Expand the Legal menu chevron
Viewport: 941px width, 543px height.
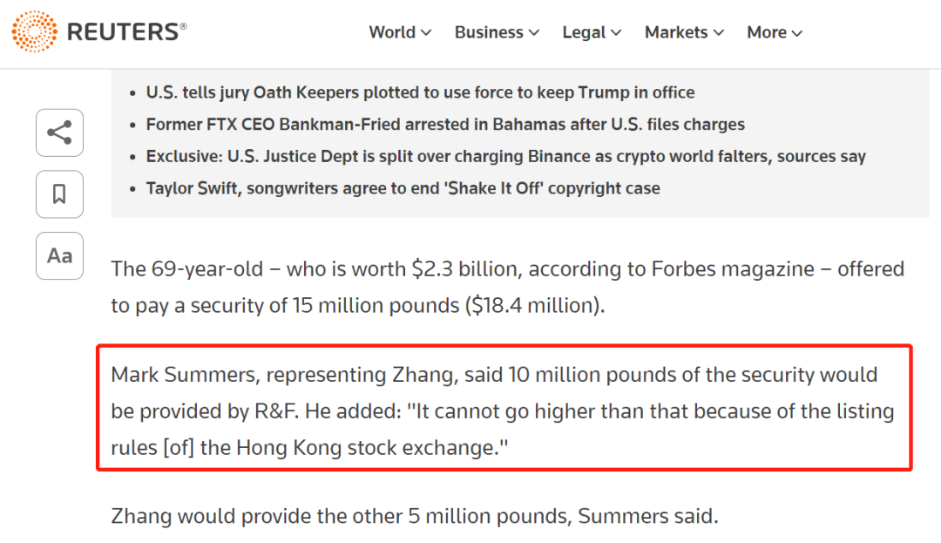pyautogui.click(x=616, y=33)
